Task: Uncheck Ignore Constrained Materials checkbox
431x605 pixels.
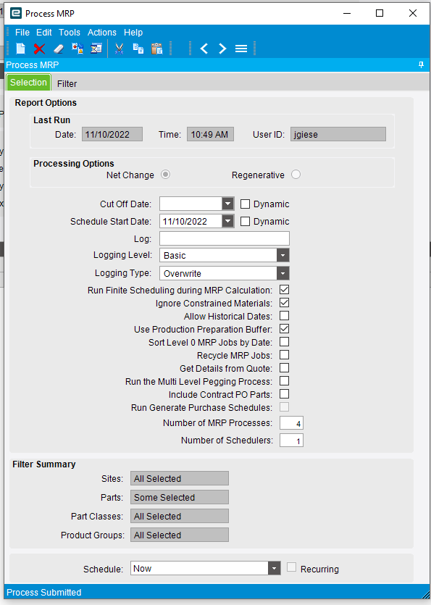Action: [x=285, y=303]
